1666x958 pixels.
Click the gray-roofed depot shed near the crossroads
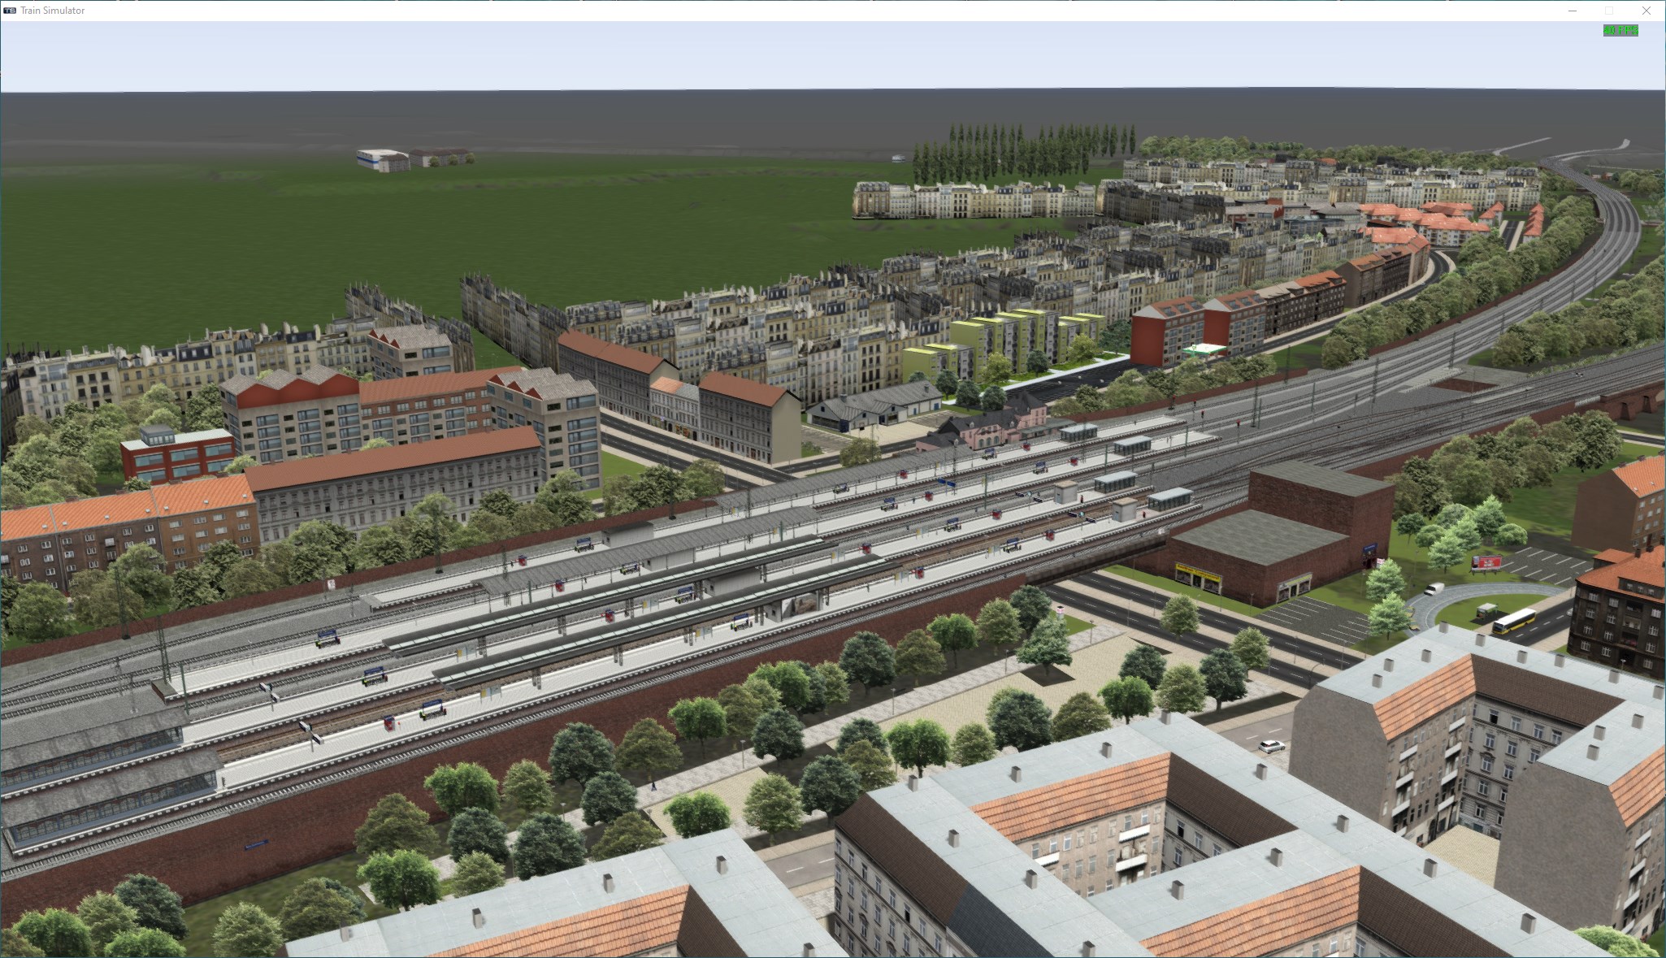(x=874, y=404)
